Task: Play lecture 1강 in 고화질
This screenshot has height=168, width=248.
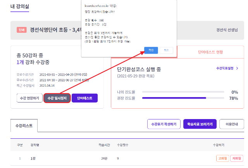Action: tap(222, 158)
